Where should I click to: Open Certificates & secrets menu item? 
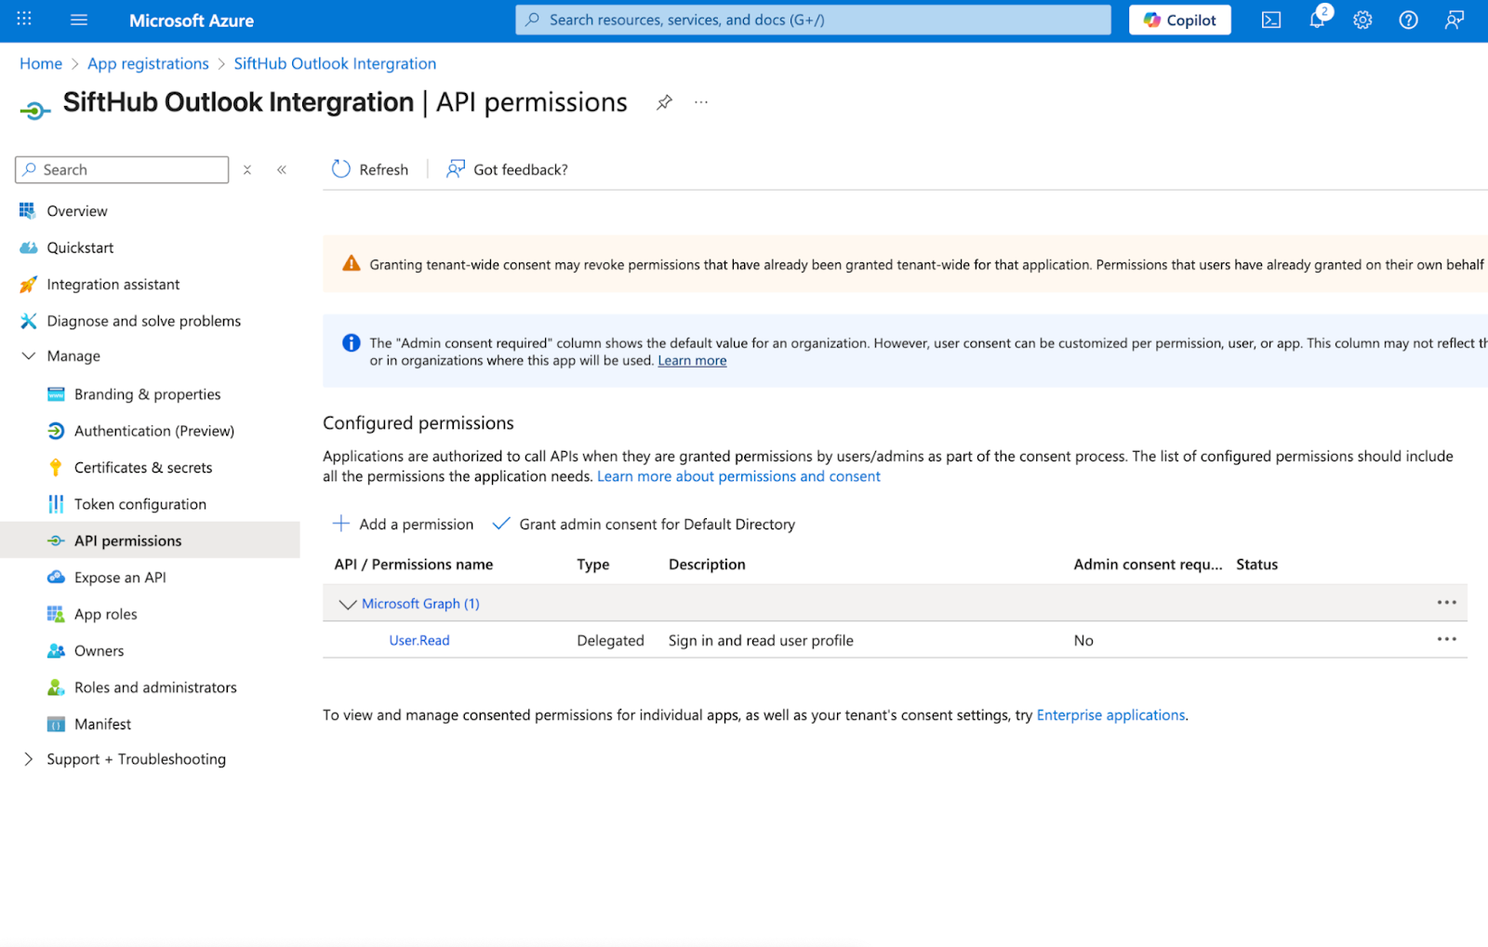(x=143, y=468)
